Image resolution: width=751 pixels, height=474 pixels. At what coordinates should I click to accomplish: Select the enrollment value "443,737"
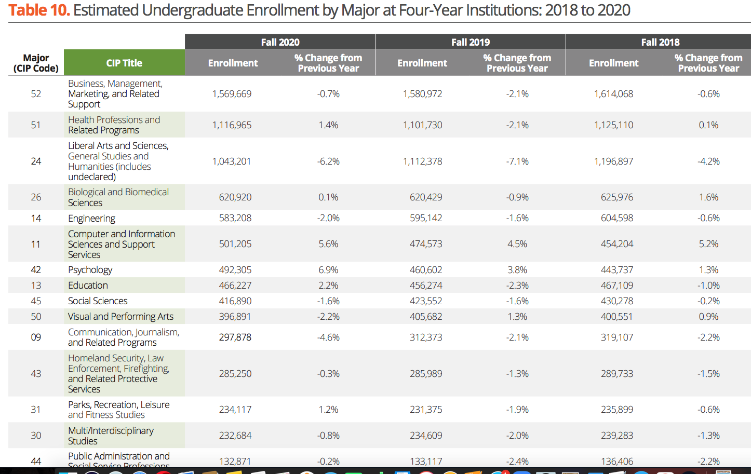point(617,270)
